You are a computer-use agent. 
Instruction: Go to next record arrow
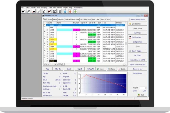click(x=53, y=64)
